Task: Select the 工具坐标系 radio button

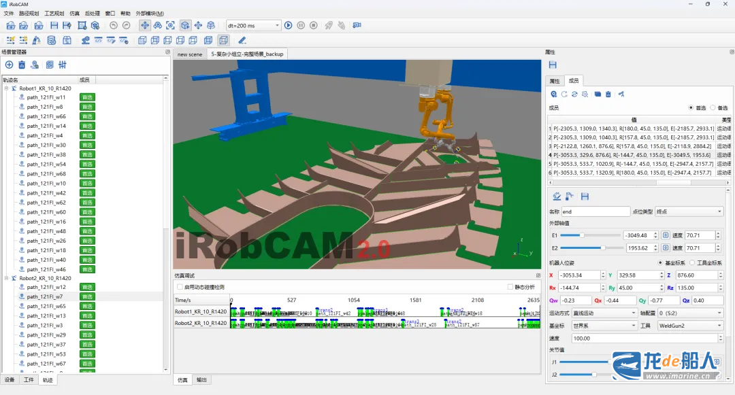Action: 692,263
